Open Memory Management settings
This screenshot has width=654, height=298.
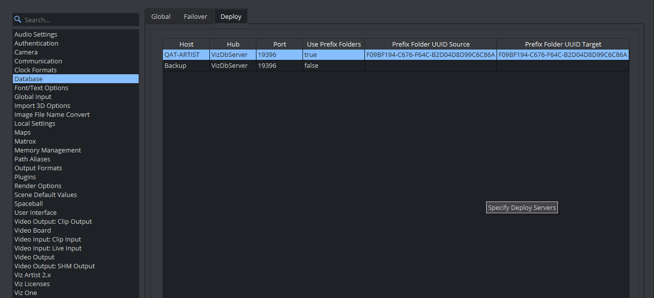tap(48, 150)
